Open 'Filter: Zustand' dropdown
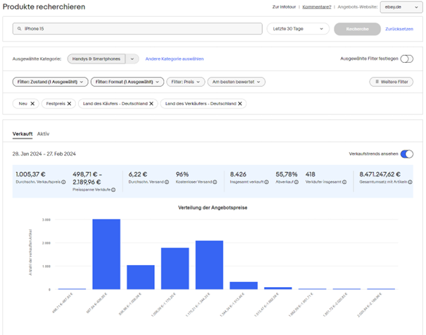The width and height of the screenshot is (426, 335). [51, 82]
